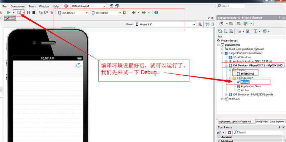Select Application Store configuration
This screenshot has height=142, width=286.
(251, 86)
